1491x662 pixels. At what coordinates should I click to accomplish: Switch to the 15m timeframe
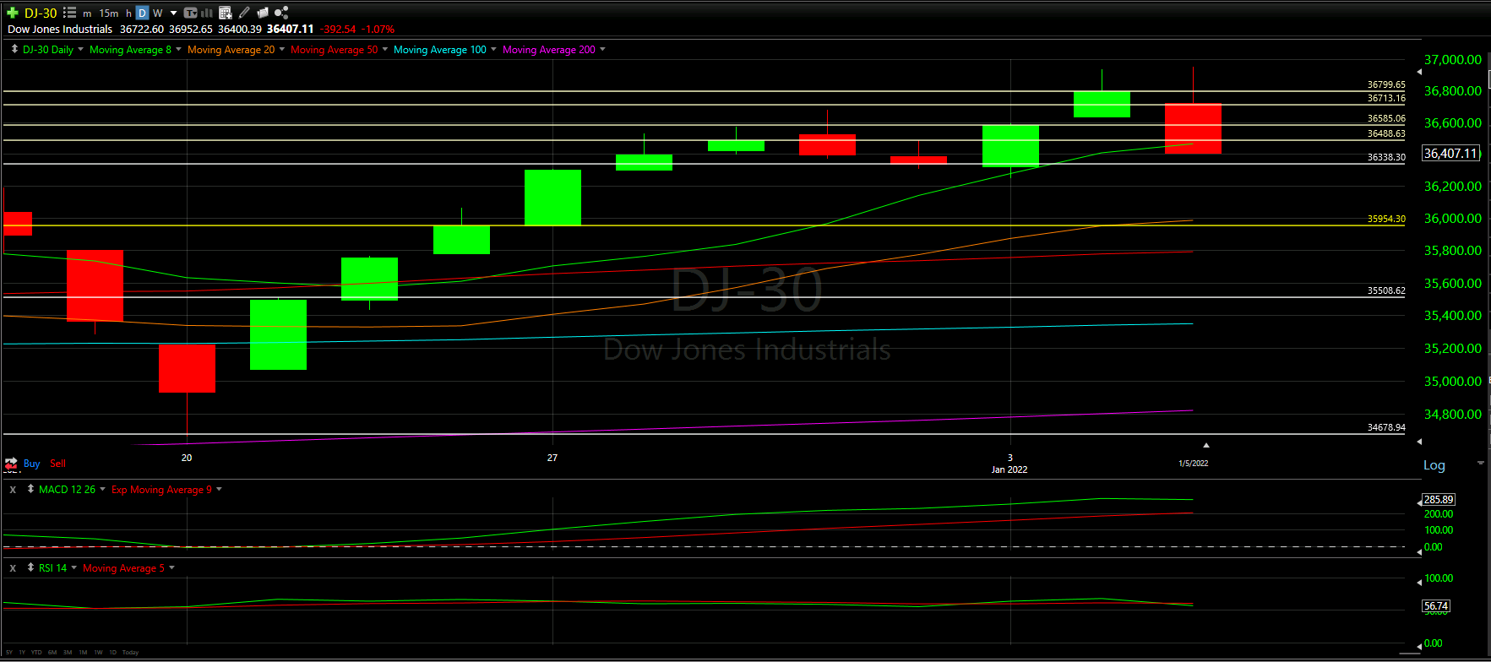[109, 14]
